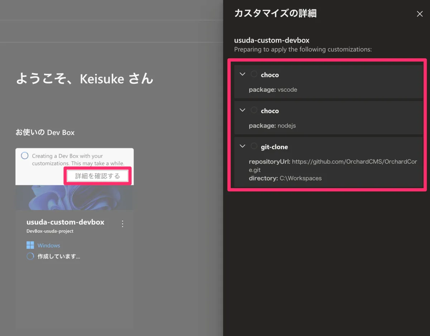
Task: Click 'directory: C:\Workspaces' text
Action: pyautogui.click(x=285, y=178)
